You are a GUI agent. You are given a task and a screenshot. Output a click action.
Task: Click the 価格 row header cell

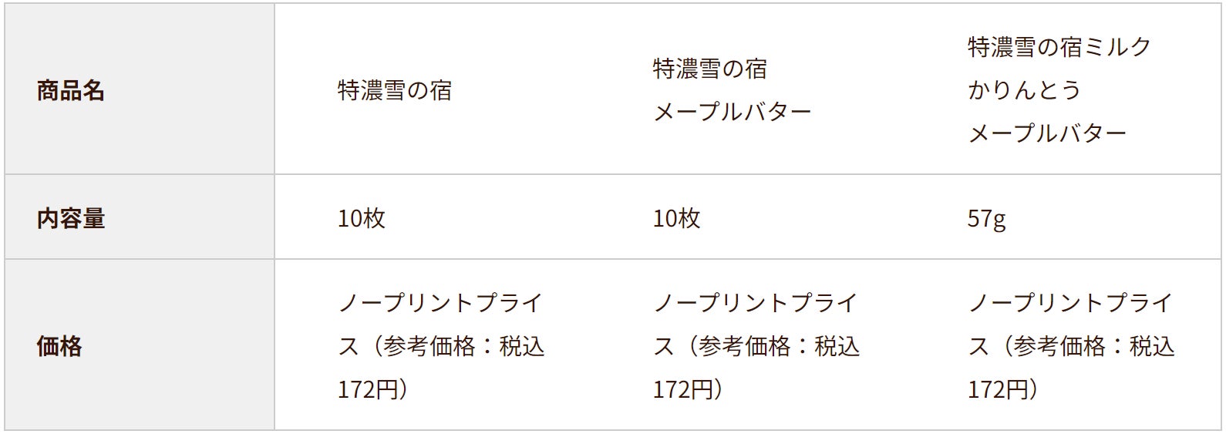59,346
